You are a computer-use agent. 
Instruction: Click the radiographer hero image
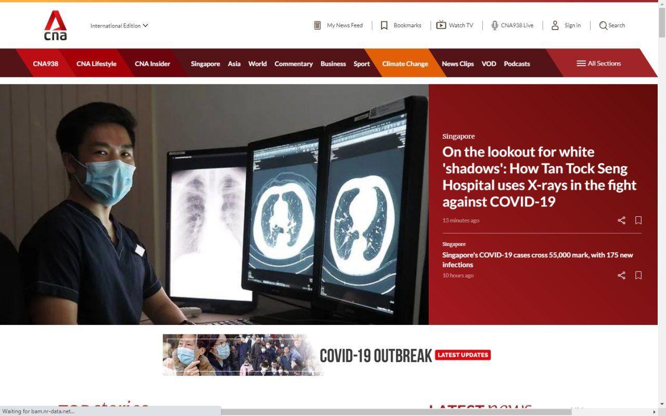click(x=214, y=204)
